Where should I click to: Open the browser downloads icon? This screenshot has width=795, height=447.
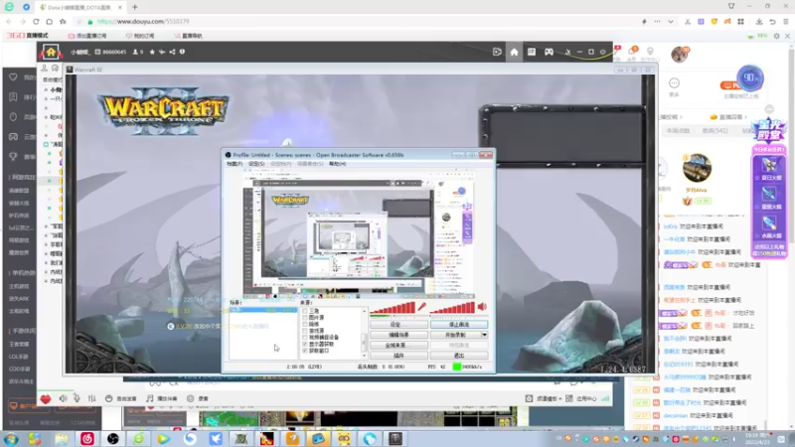pos(759,22)
